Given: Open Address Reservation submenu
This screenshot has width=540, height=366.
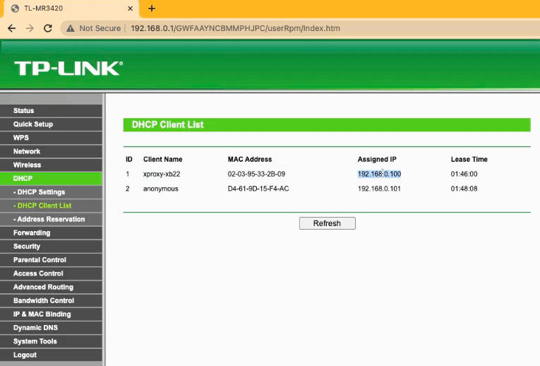Looking at the screenshot, I should pyautogui.click(x=51, y=219).
